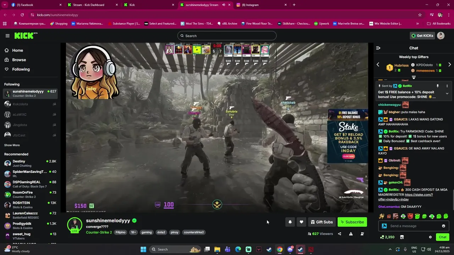Open Chrome three-dot menu
The width and height of the screenshot is (454, 255).
point(449,15)
